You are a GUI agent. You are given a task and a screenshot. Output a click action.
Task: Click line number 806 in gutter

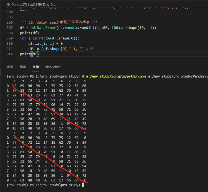pyautogui.click(x=9, y=22)
